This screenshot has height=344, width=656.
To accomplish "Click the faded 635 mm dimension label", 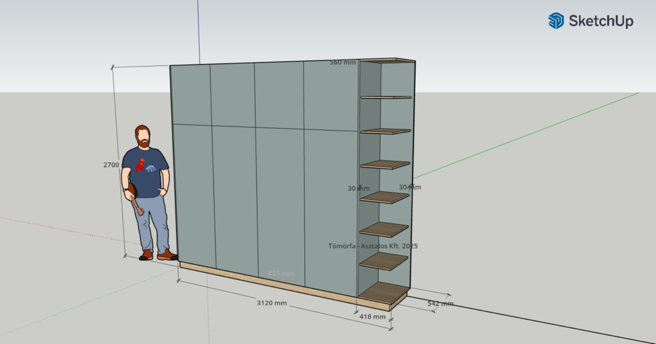I will [x=281, y=274].
